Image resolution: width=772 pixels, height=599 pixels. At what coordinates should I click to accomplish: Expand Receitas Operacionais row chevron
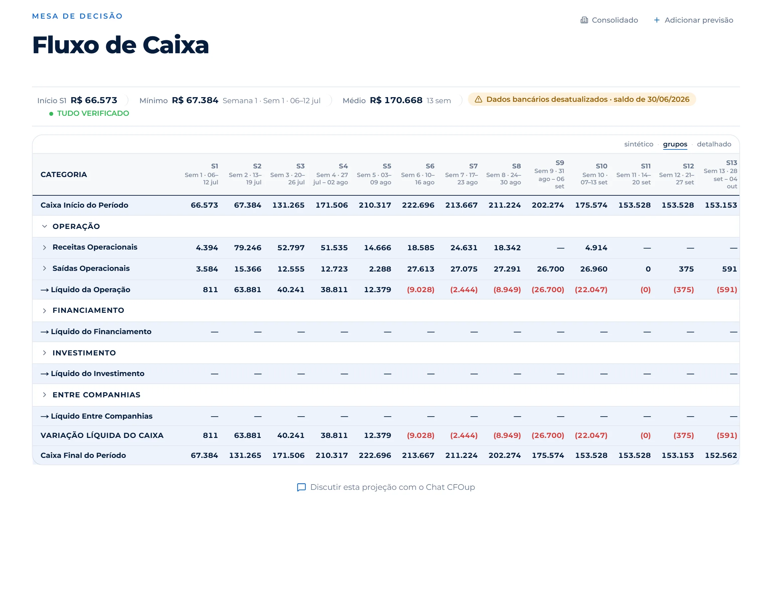45,248
